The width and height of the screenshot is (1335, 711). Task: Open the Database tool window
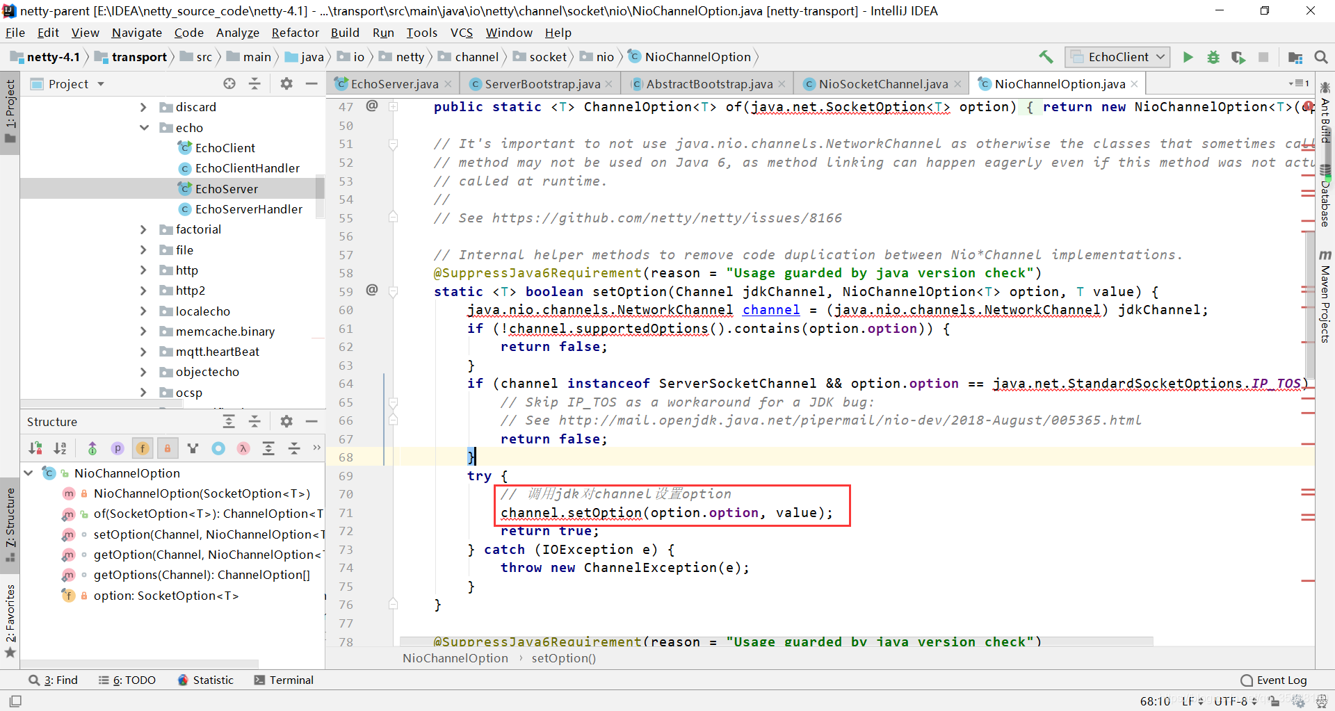1325,197
